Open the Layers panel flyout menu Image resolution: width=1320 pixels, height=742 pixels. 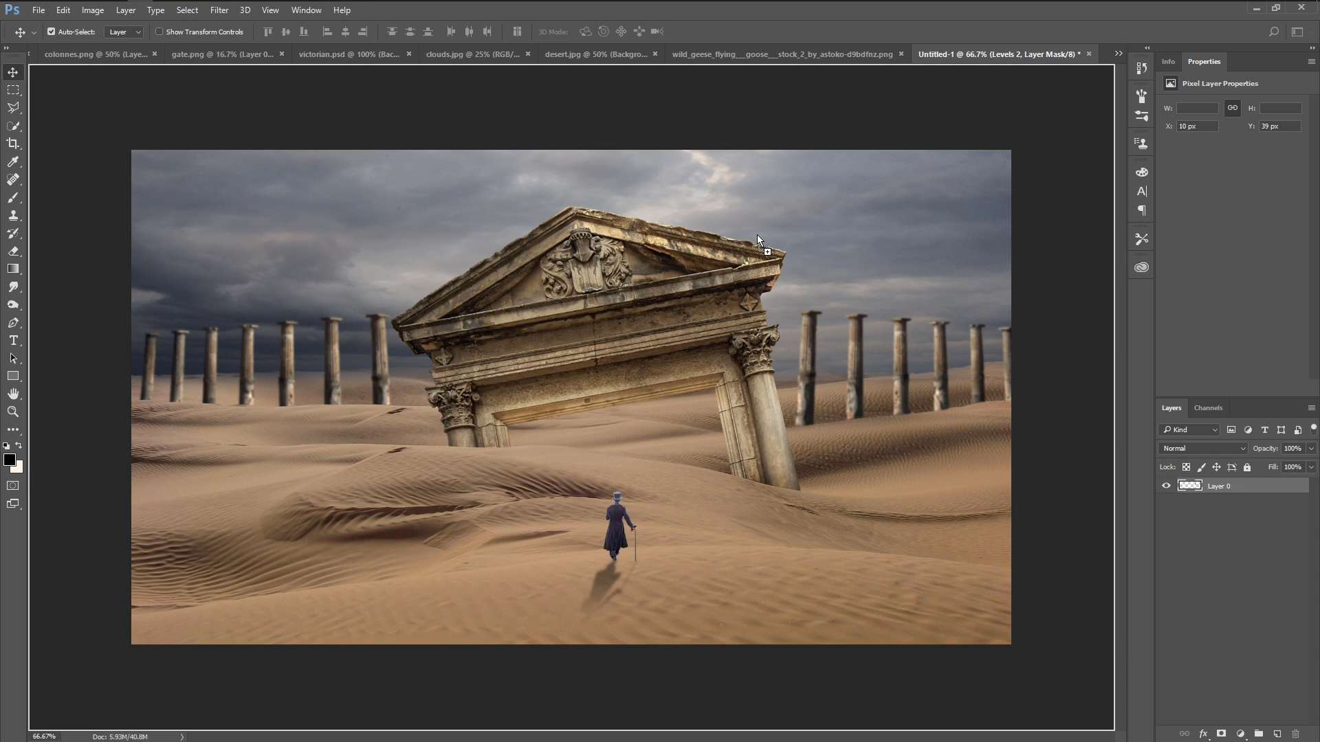click(1311, 408)
